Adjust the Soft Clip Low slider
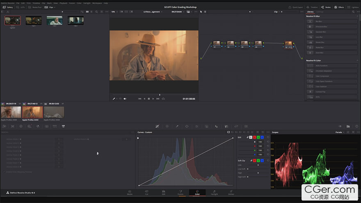This screenshot has height=203, width=361. pyautogui.click(x=258, y=165)
